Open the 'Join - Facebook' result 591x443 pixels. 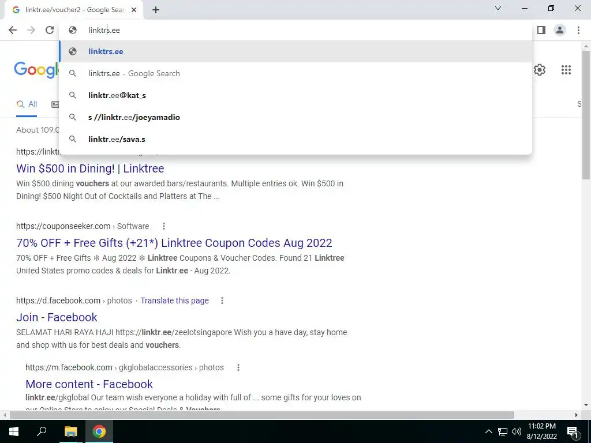click(x=57, y=317)
